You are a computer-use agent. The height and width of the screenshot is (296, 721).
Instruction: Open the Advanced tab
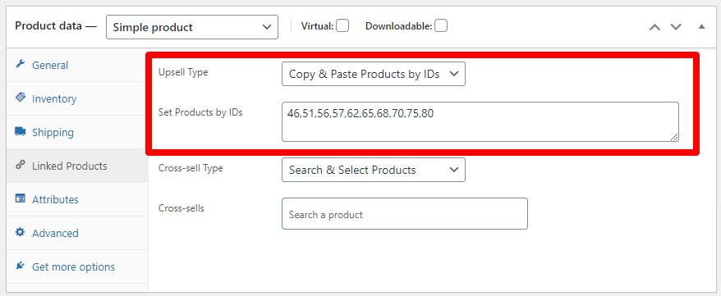click(x=77, y=233)
